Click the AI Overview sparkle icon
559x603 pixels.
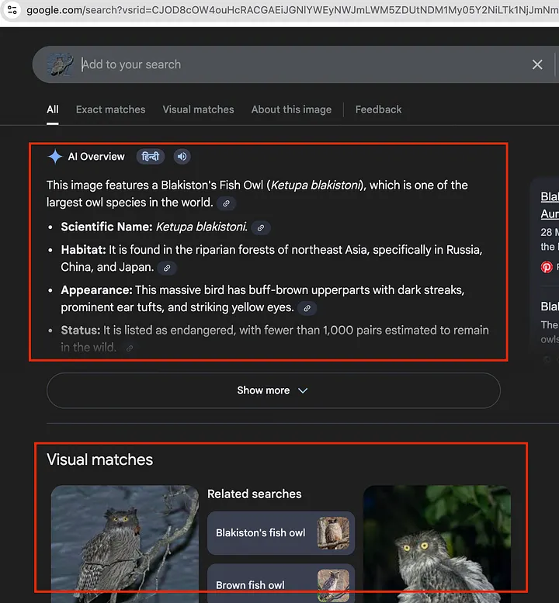pos(54,157)
